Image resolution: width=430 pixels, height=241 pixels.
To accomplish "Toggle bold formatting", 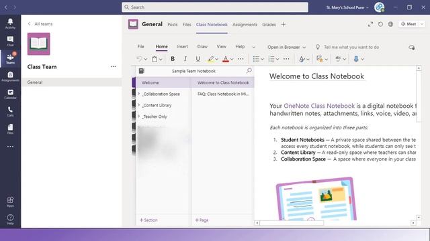I will 173,59.
